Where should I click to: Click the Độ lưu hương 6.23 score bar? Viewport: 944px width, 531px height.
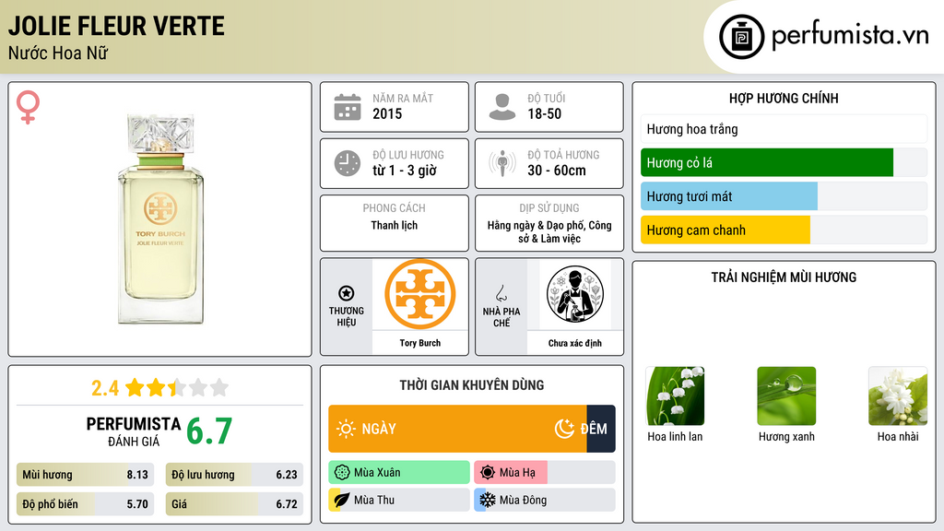click(234, 475)
